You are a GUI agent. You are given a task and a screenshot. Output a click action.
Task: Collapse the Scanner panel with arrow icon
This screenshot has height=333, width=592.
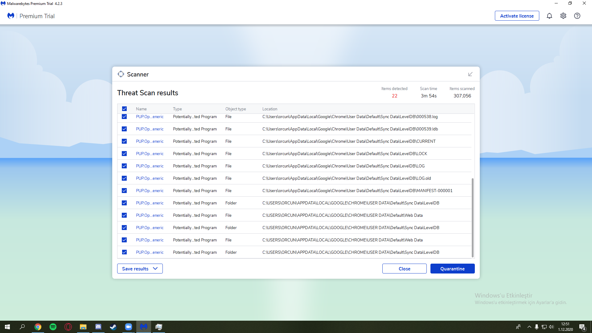tap(470, 74)
